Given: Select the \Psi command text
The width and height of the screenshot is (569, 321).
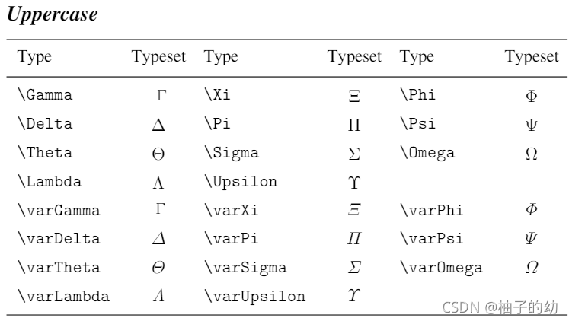Looking at the screenshot, I should pyautogui.click(x=417, y=123).
